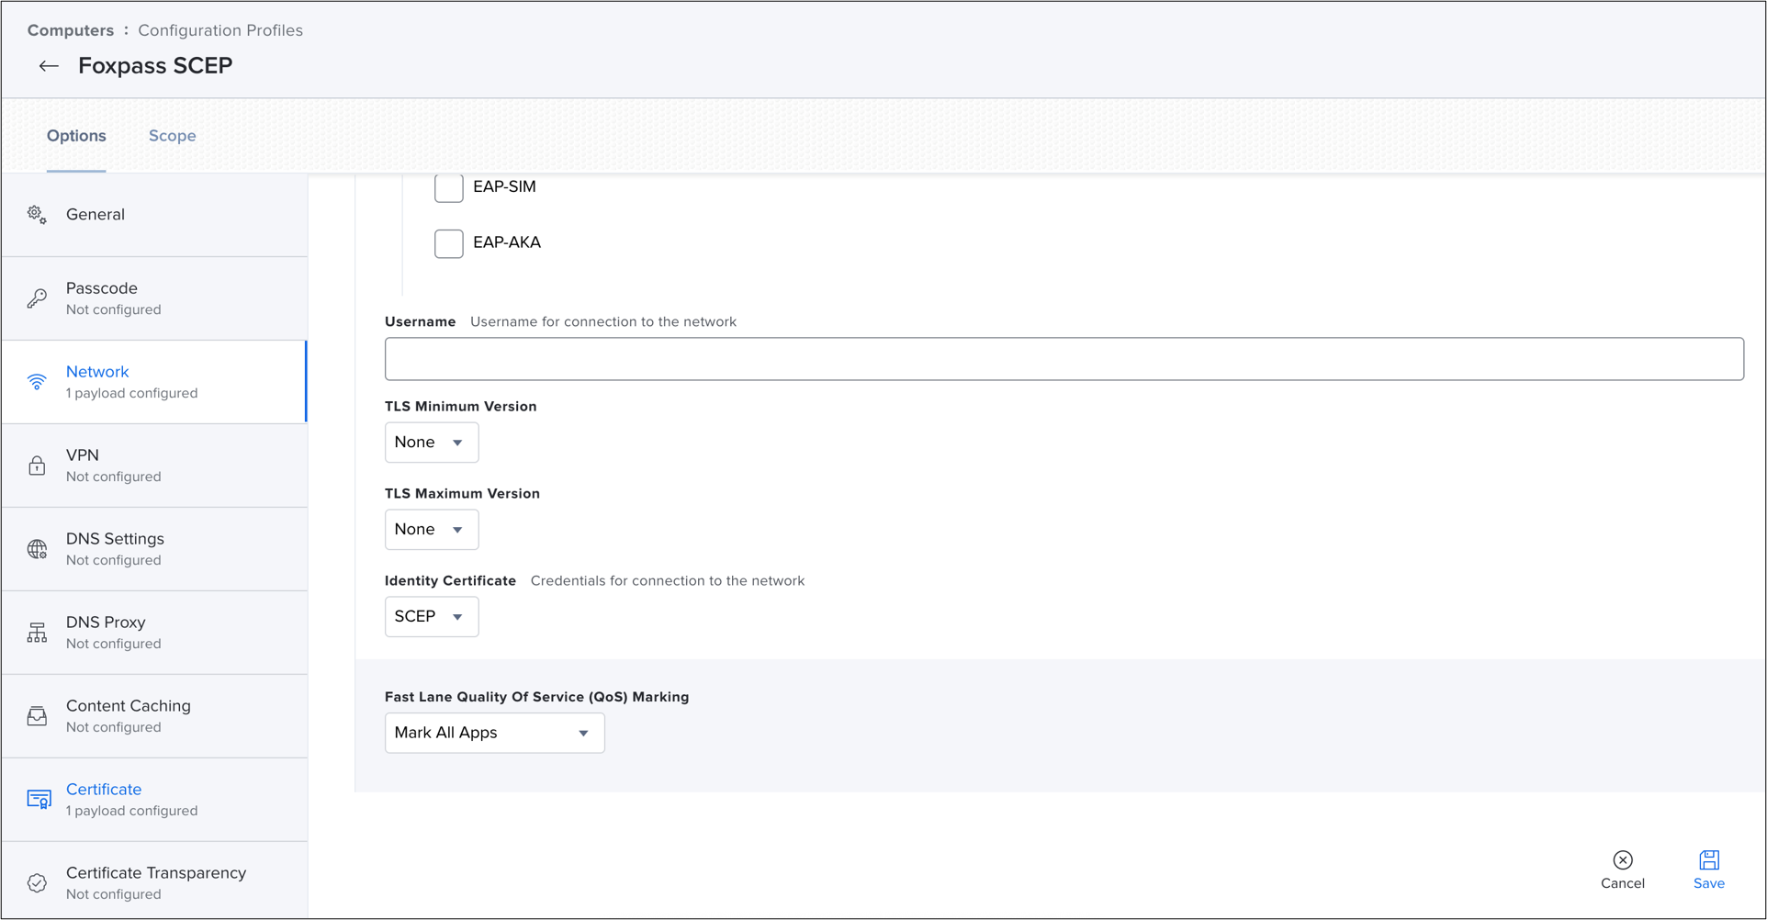
Task: Enable the EAP-AKA checkbox
Action: 449,243
